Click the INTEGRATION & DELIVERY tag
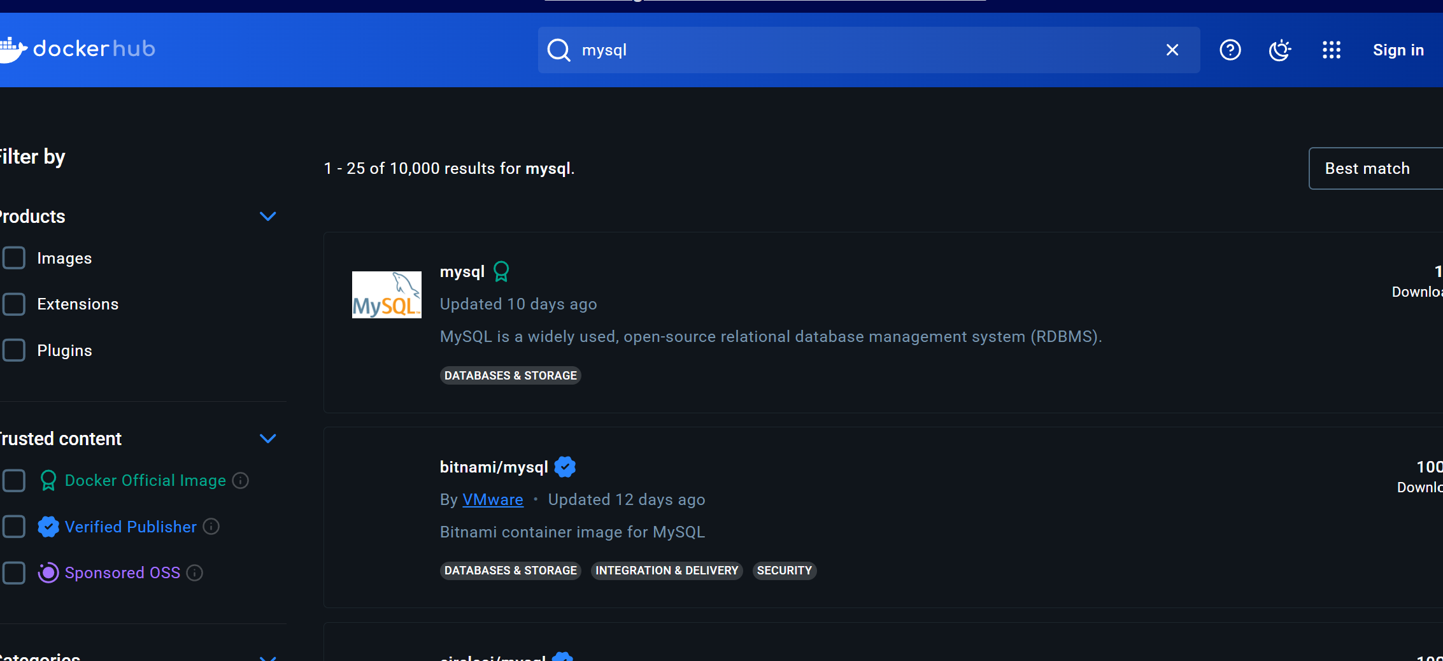This screenshot has height=661, width=1443. [667, 571]
